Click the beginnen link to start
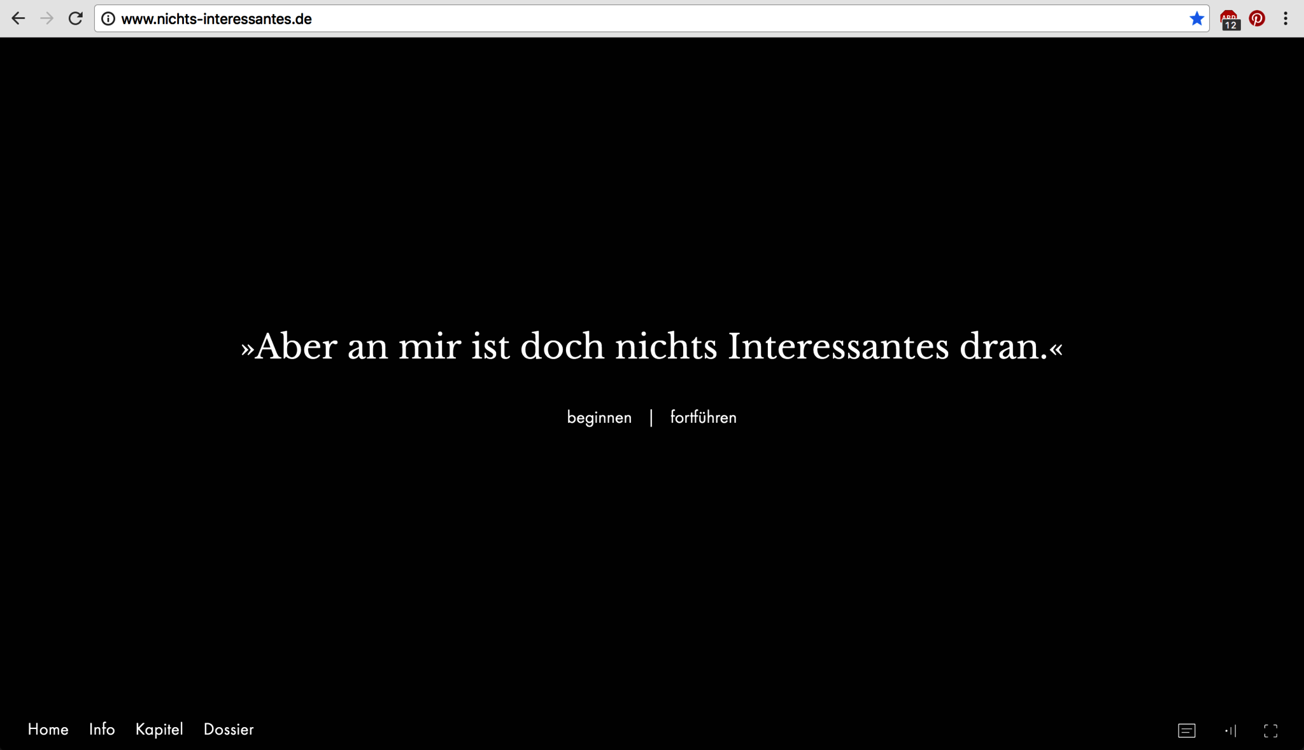Viewport: 1304px width, 750px height. tap(599, 416)
